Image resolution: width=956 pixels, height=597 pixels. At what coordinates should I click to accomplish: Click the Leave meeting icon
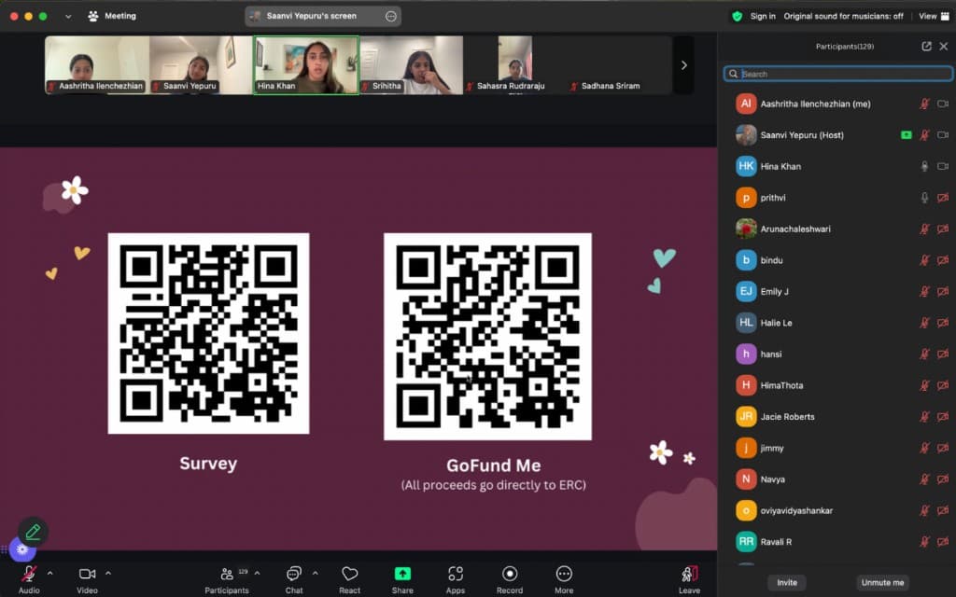(690, 574)
